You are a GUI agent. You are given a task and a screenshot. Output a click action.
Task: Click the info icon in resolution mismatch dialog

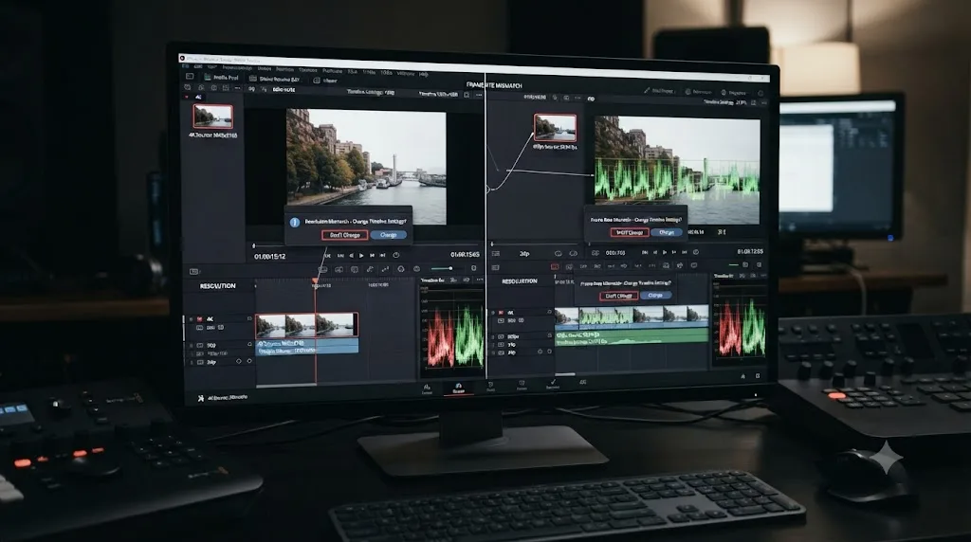pyautogui.click(x=295, y=222)
